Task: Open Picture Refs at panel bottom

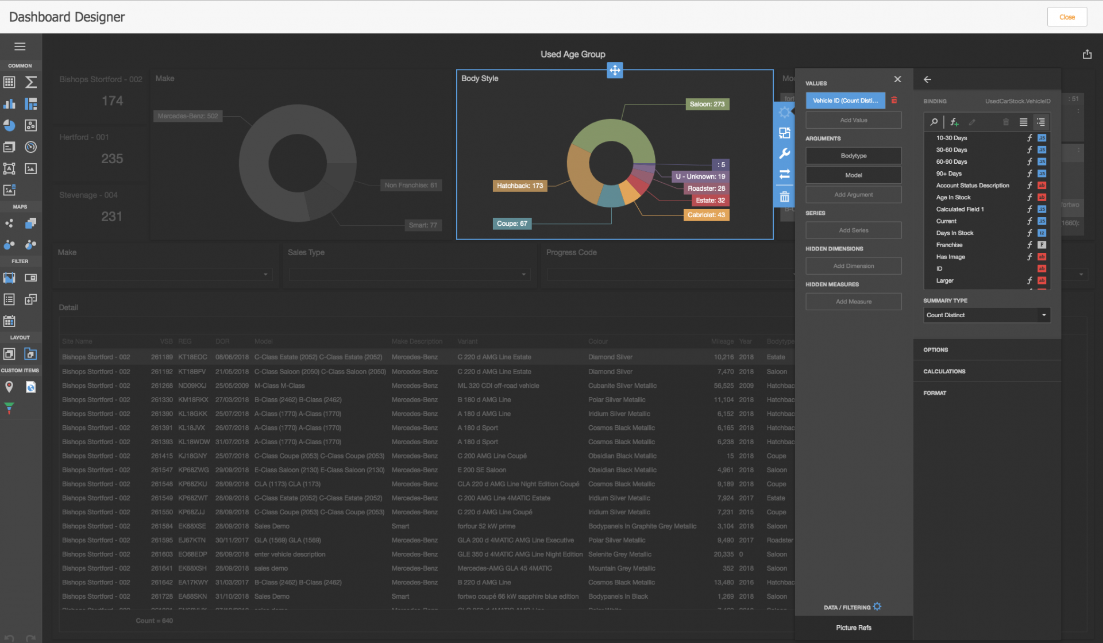Action: [853, 627]
